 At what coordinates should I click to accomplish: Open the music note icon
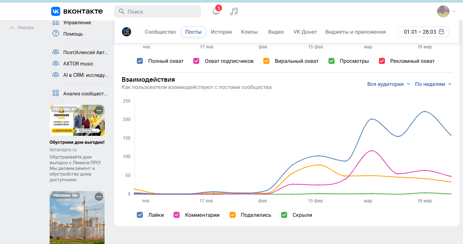[x=234, y=11]
